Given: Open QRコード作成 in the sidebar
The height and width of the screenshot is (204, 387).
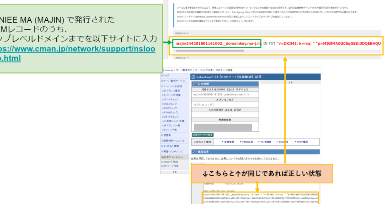Looking at the screenshot, I should (171, 161).
